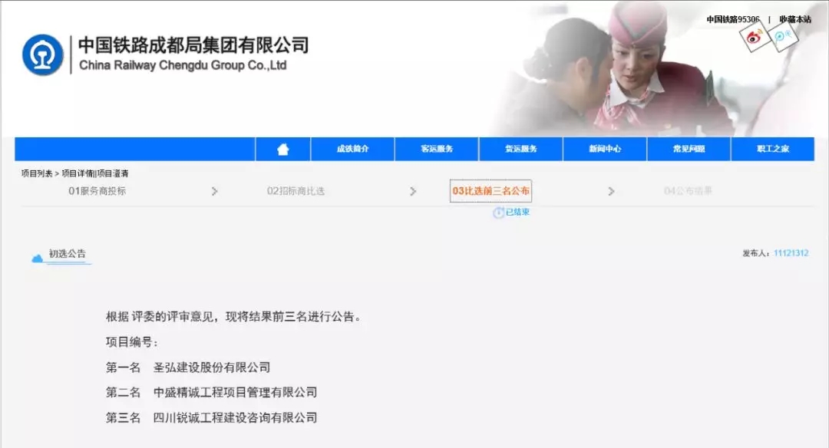Open the Tencent Weibo icon link
829x448 pixels.
tap(783, 36)
